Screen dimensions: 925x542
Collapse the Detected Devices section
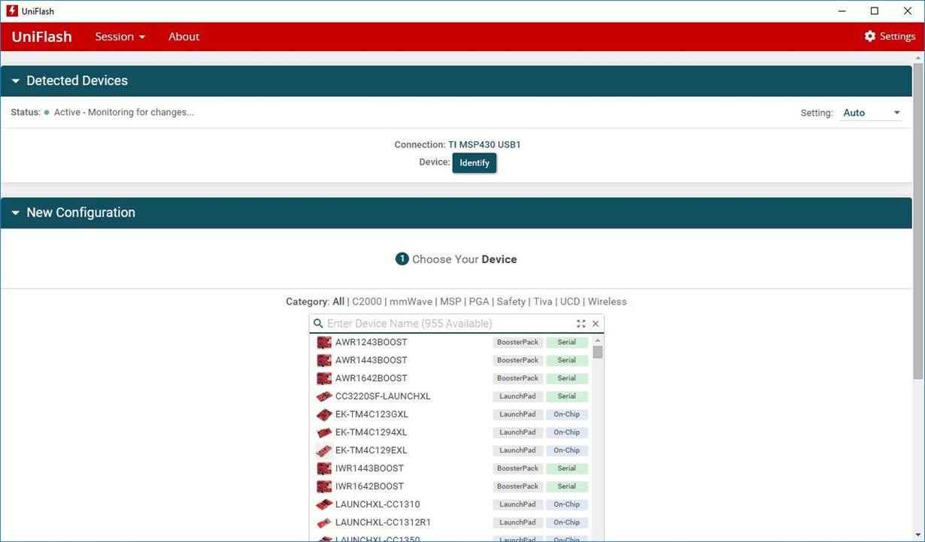(x=16, y=81)
